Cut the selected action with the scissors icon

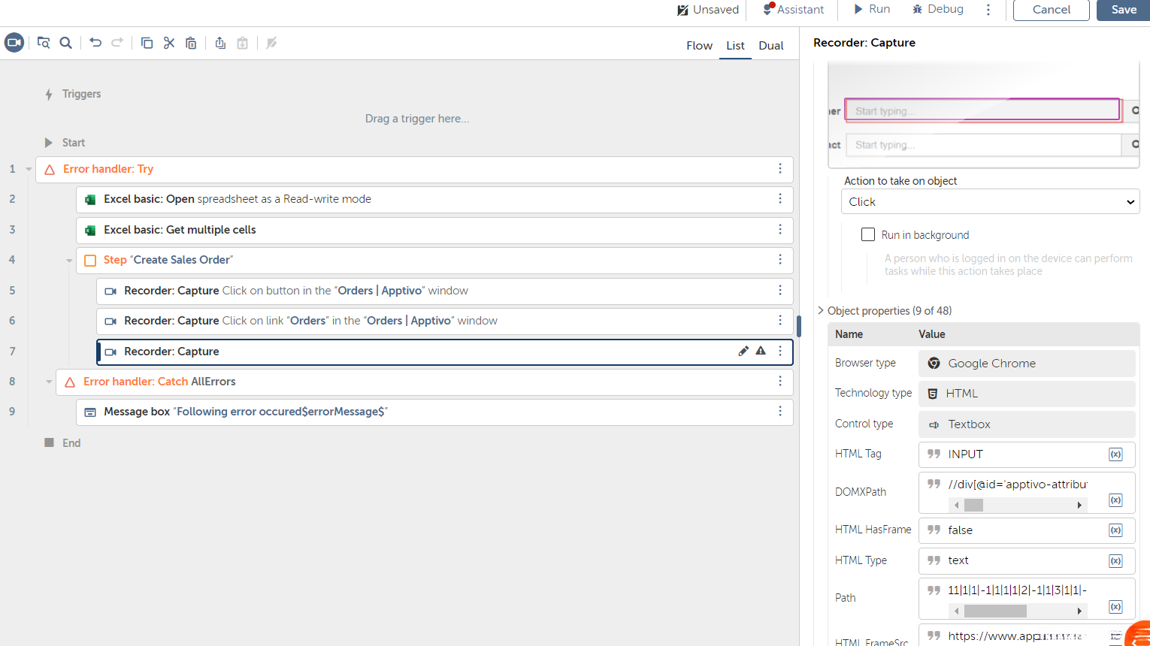pyautogui.click(x=169, y=43)
